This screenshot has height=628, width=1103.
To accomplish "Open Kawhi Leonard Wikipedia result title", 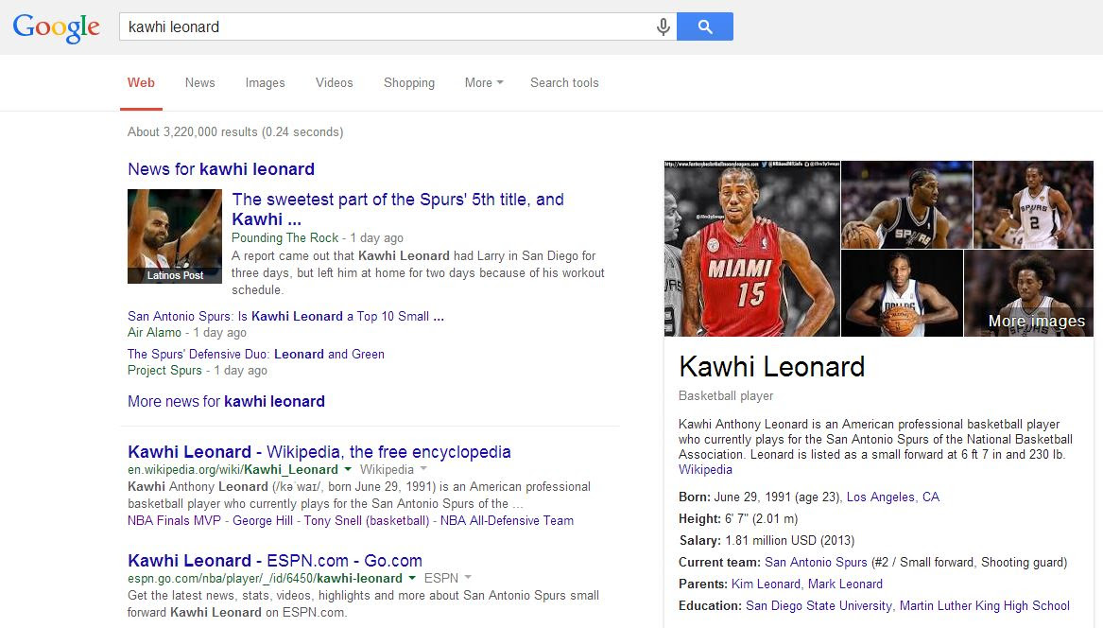I will point(319,451).
